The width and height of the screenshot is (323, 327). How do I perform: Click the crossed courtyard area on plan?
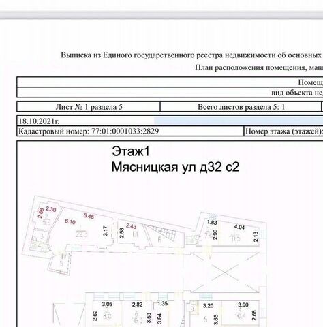click(x=225, y=272)
